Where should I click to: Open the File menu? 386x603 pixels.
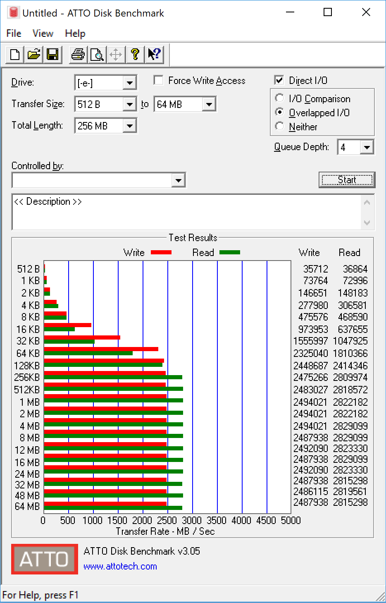(x=14, y=33)
